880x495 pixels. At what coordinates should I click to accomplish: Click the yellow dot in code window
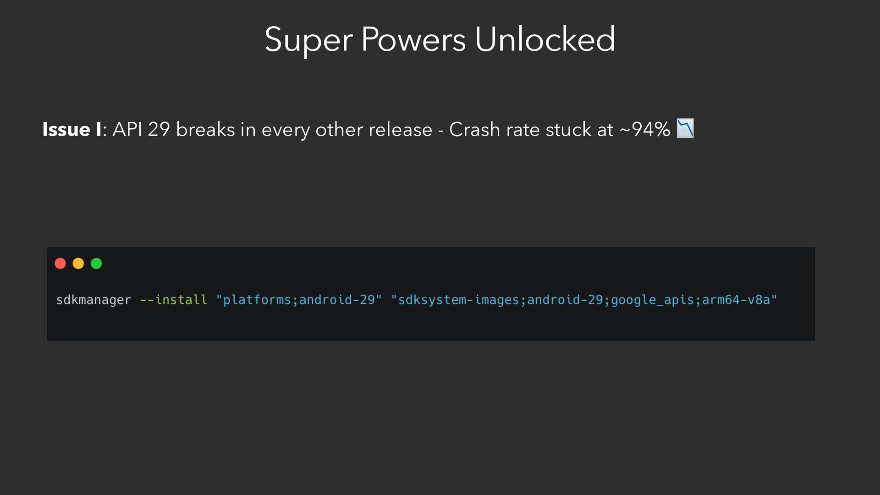(78, 264)
